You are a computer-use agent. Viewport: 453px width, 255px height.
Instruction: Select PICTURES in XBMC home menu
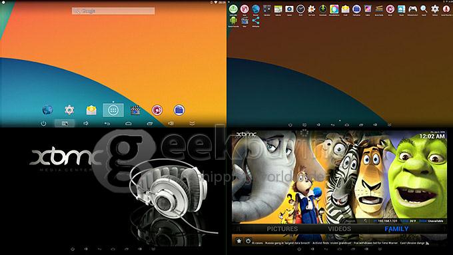click(282, 229)
